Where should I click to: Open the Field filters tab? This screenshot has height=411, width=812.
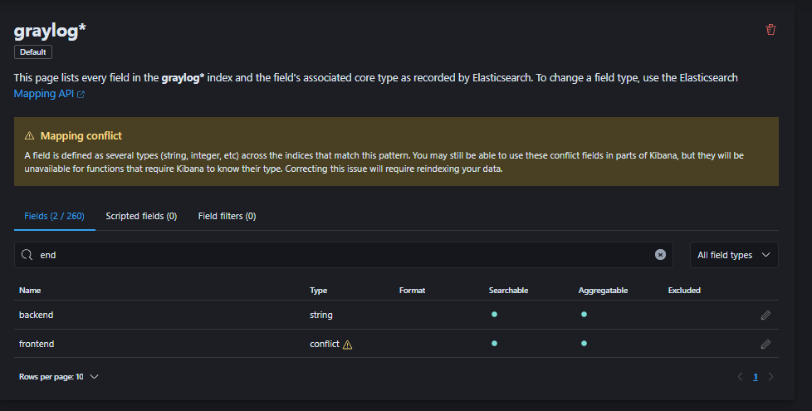(x=227, y=216)
